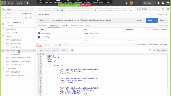Open manage environments gear icon

pos(168,9)
